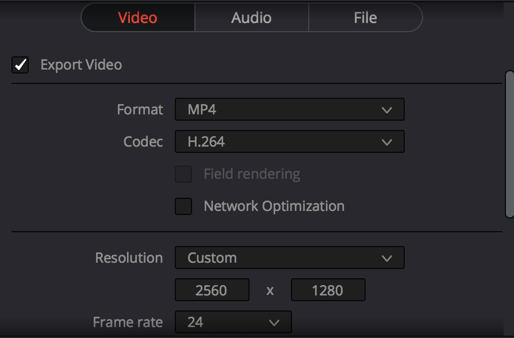
Task: Open the File tab
Action: [x=366, y=17]
